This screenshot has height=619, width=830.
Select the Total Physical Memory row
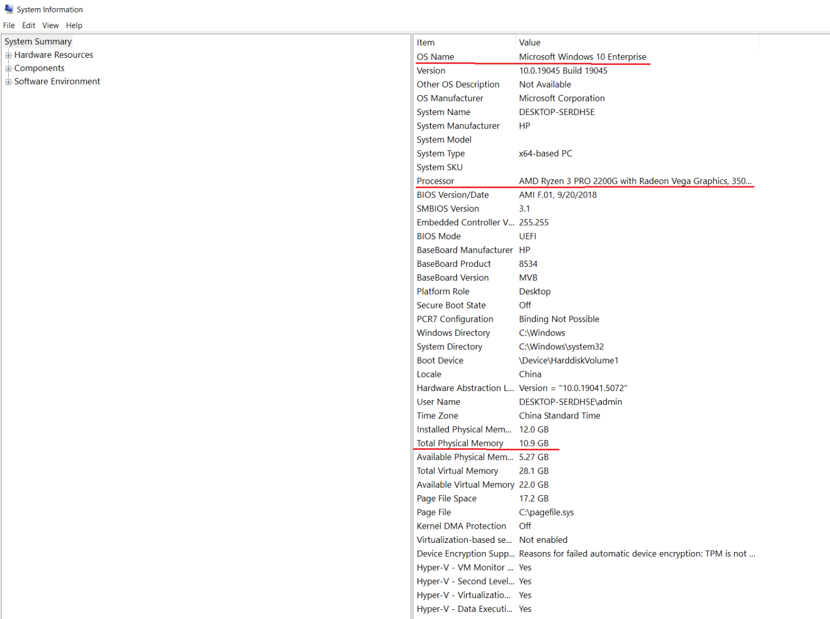pyautogui.click(x=460, y=443)
